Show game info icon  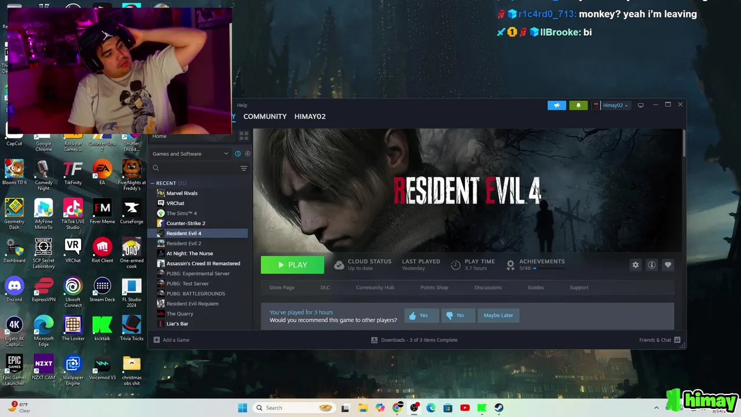point(652,265)
